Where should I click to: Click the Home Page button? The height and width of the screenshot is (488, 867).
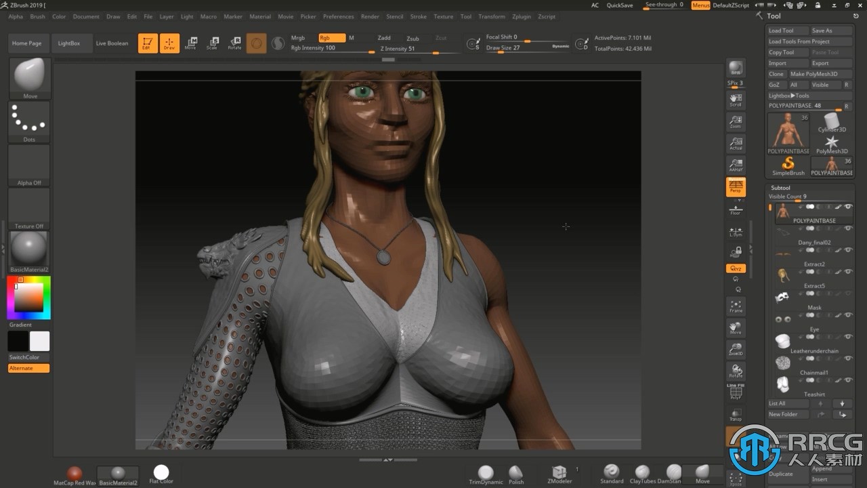(27, 43)
